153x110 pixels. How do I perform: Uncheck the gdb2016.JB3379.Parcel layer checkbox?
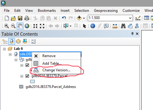tap(27, 76)
